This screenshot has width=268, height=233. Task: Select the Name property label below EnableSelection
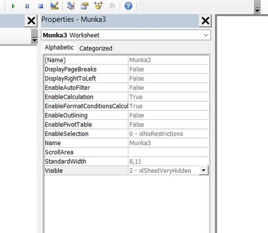[53, 143]
